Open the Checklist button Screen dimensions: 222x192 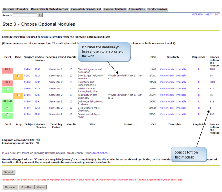click(27, 187)
